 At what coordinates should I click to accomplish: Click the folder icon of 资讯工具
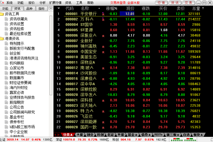[2, 14]
